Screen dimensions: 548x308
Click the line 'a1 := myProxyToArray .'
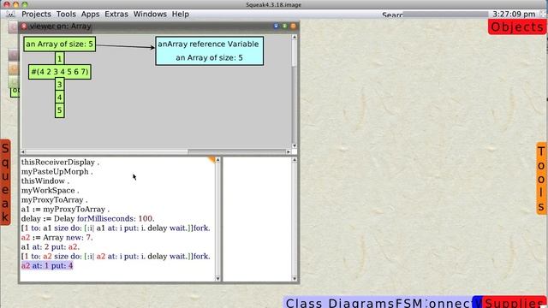pyautogui.click(x=65, y=210)
